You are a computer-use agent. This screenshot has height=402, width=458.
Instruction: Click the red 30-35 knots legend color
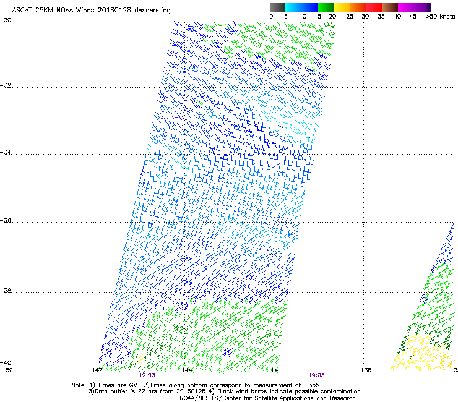pos(374,7)
